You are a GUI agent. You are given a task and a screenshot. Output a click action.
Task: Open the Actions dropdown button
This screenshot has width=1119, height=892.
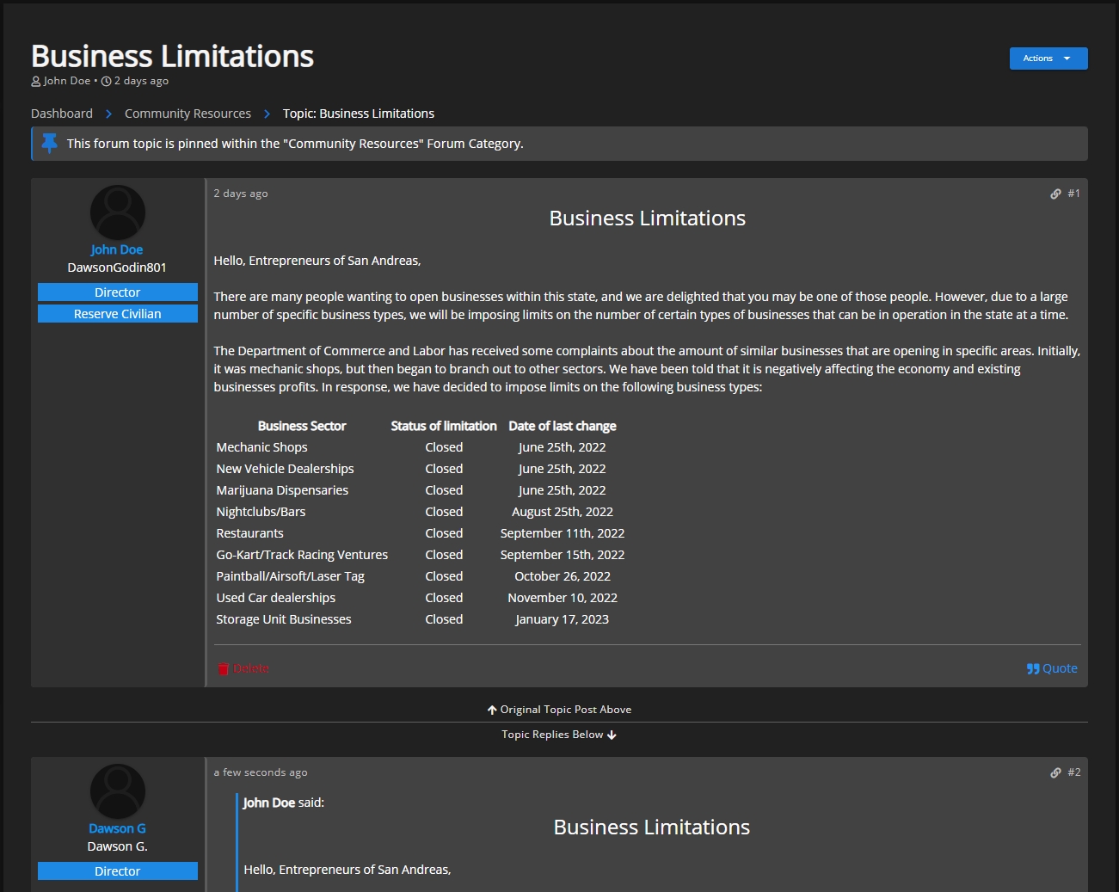coord(1048,58)
